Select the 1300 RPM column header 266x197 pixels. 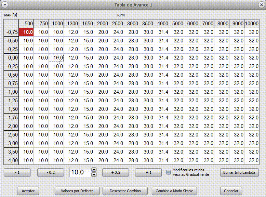click(x=71, y=24)
